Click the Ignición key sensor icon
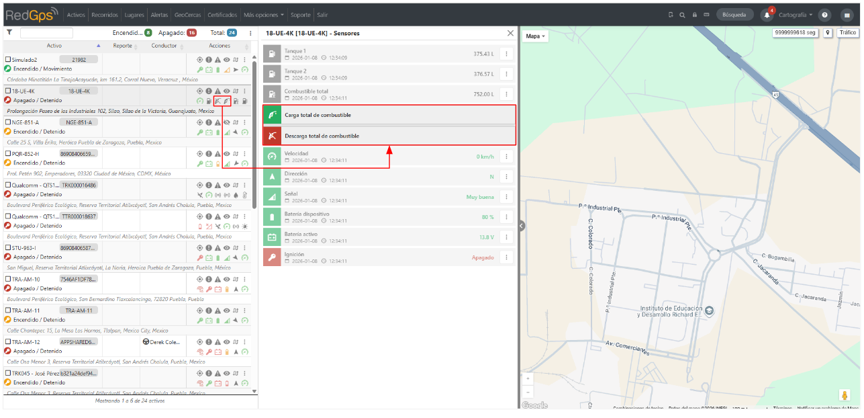The image size is (864, 418). [x=272, y=257]
